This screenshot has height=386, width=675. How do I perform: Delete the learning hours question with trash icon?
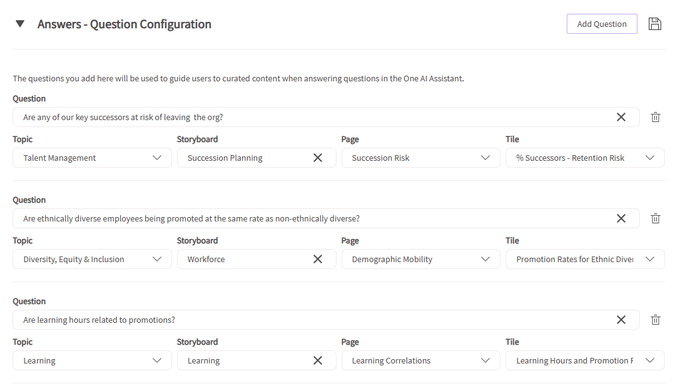pos(656,320)
